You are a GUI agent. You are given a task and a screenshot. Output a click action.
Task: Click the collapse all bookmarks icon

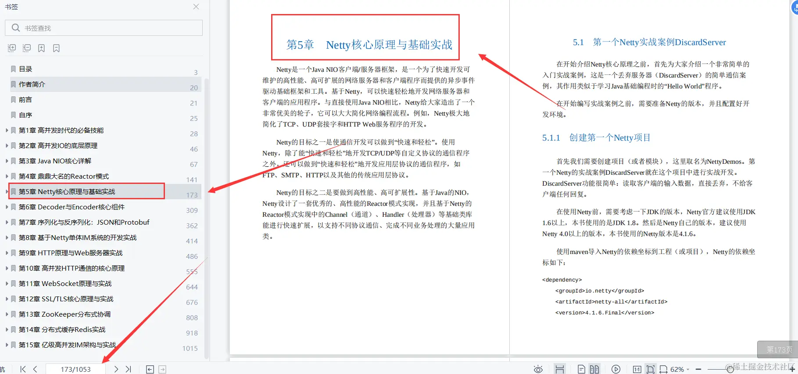27,48
